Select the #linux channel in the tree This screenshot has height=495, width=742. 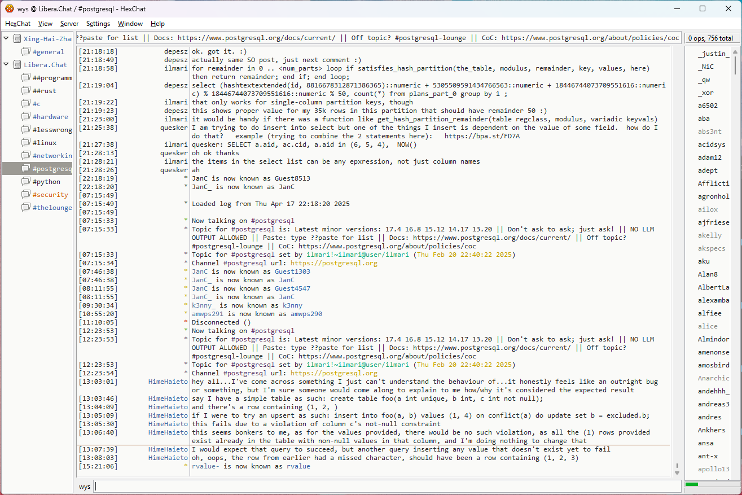pos(44,143)
